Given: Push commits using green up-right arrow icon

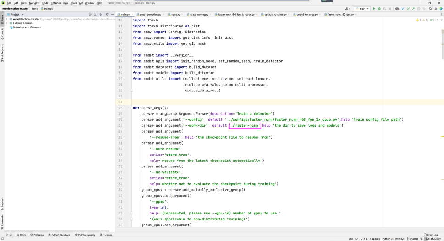Looking at the screenshot, I should click(x=413, y=9).
